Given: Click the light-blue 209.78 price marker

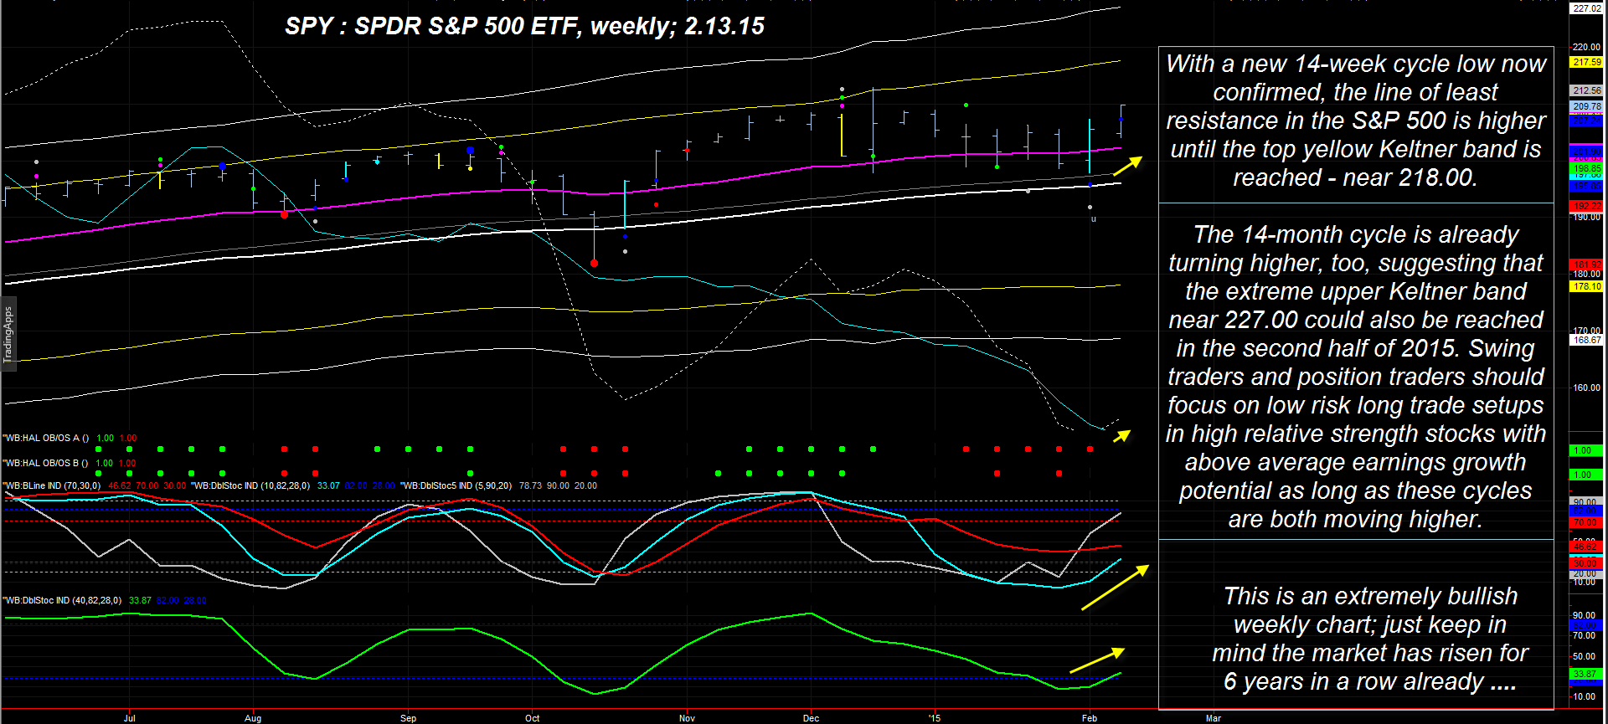Looking at the screenshot, I should (x=1586, y=106).
